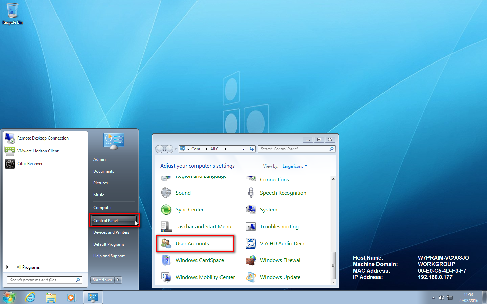Click the Windows Firewall brick wall icon
487x304 pixels.
pyautogui.click(x=251, y=260)
